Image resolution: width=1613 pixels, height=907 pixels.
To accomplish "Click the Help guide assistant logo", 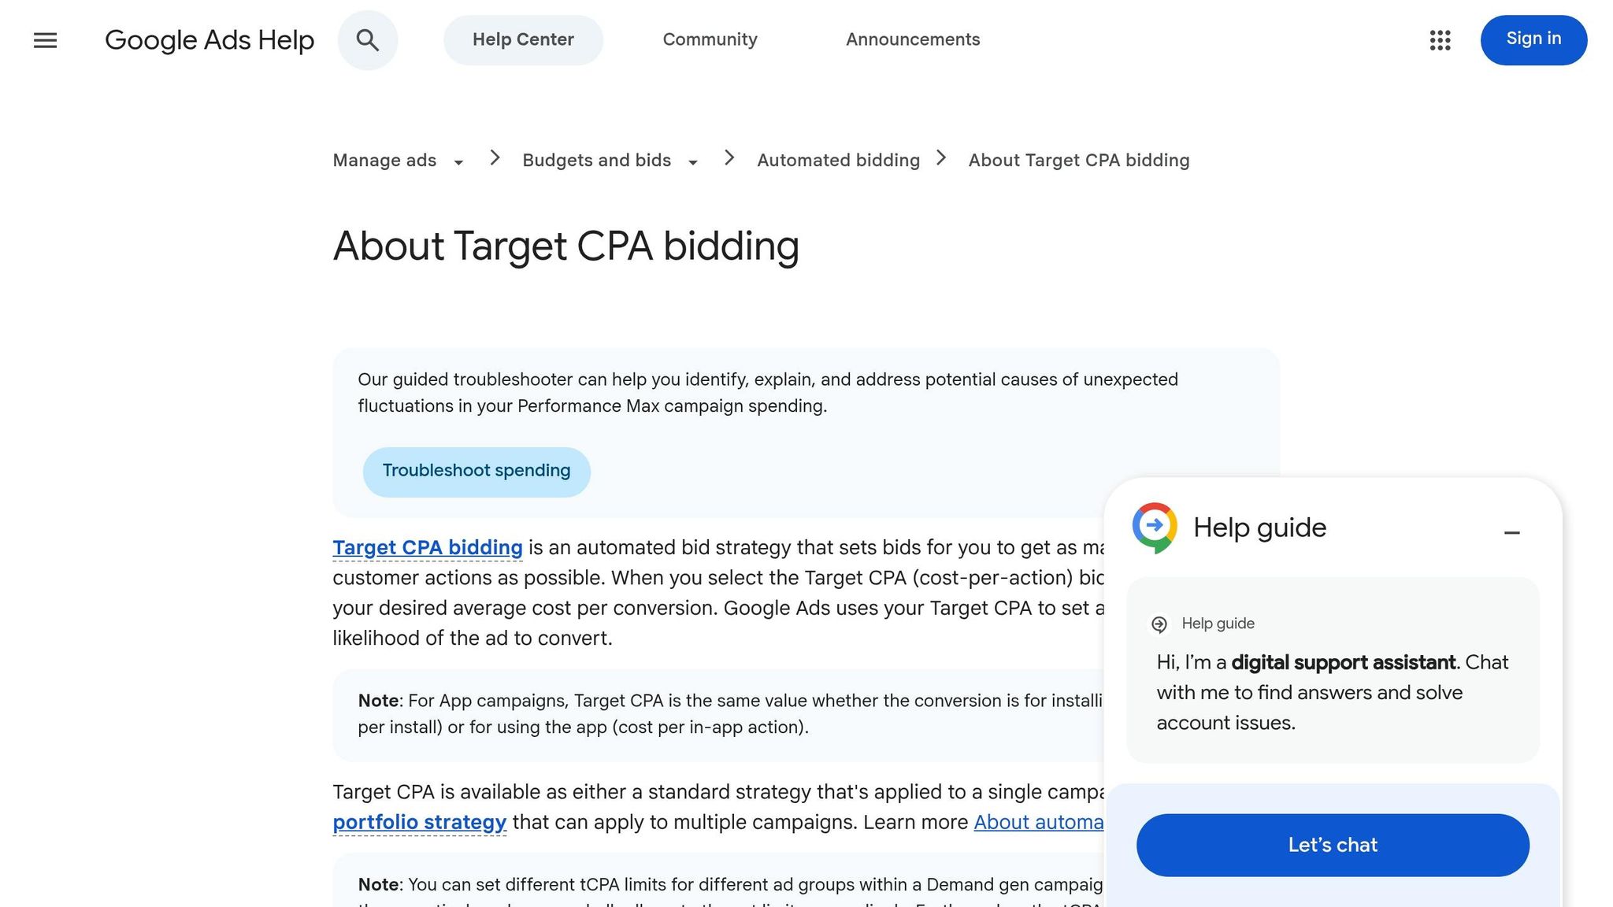I will pos(1153,527).
